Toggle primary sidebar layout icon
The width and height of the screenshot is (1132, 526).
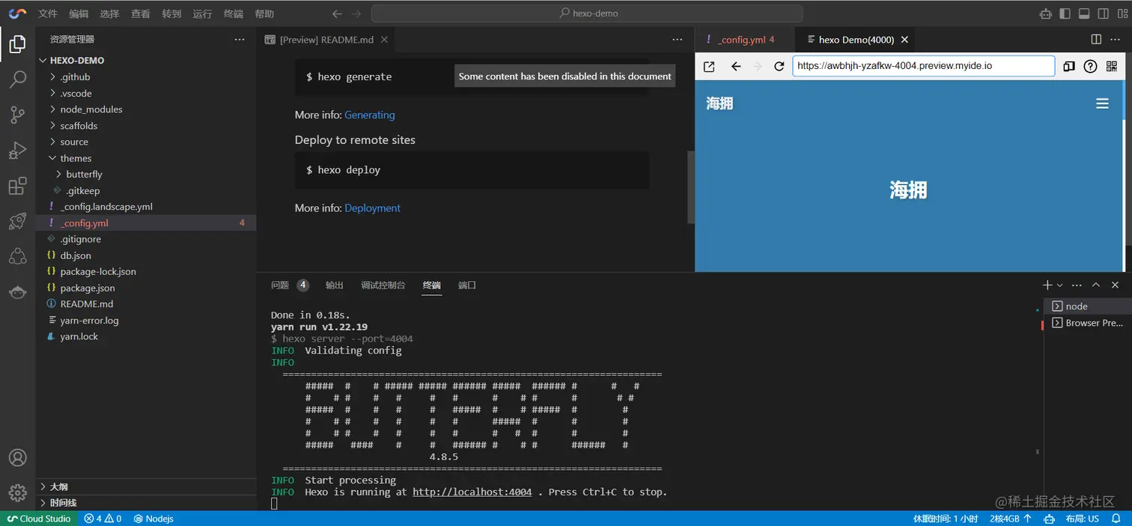[x=1065, y=13]
